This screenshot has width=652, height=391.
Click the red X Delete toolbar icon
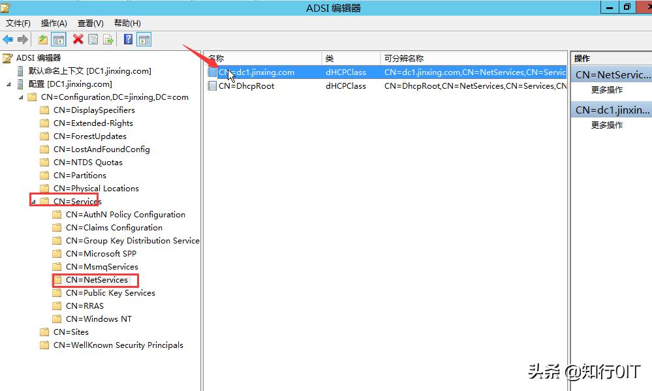(78, 40)
